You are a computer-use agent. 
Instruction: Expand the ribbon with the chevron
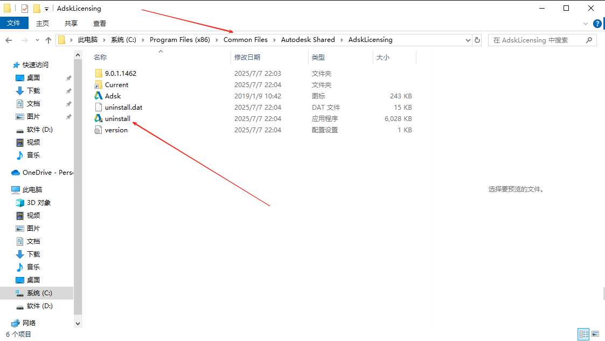coord(585,24)
